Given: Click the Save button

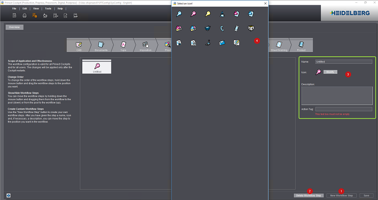Looking at the screenshot, I should click(367, 195).
